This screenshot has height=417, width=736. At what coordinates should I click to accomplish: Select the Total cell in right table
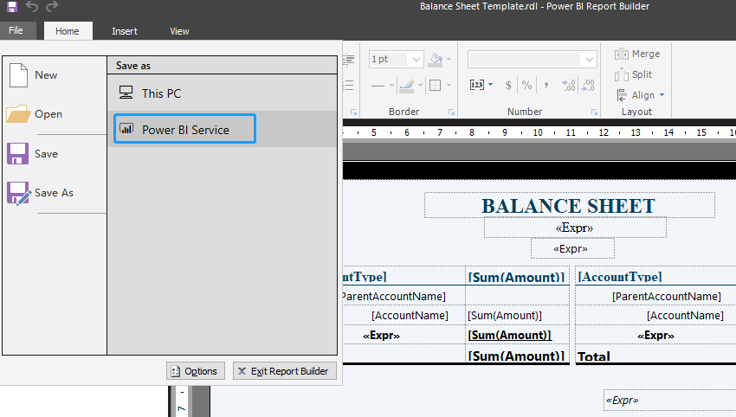(655, 355)
